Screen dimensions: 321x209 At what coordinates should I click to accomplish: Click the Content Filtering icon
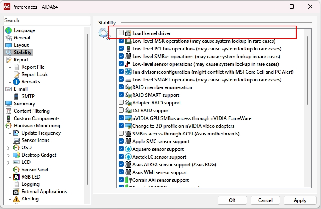tap(9, 111)
